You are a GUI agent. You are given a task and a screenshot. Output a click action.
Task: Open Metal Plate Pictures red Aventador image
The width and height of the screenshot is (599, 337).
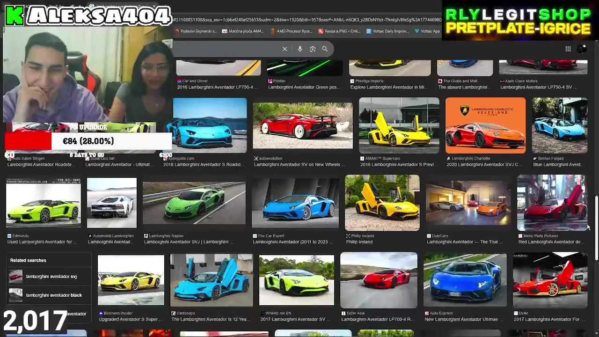[551, 203]
